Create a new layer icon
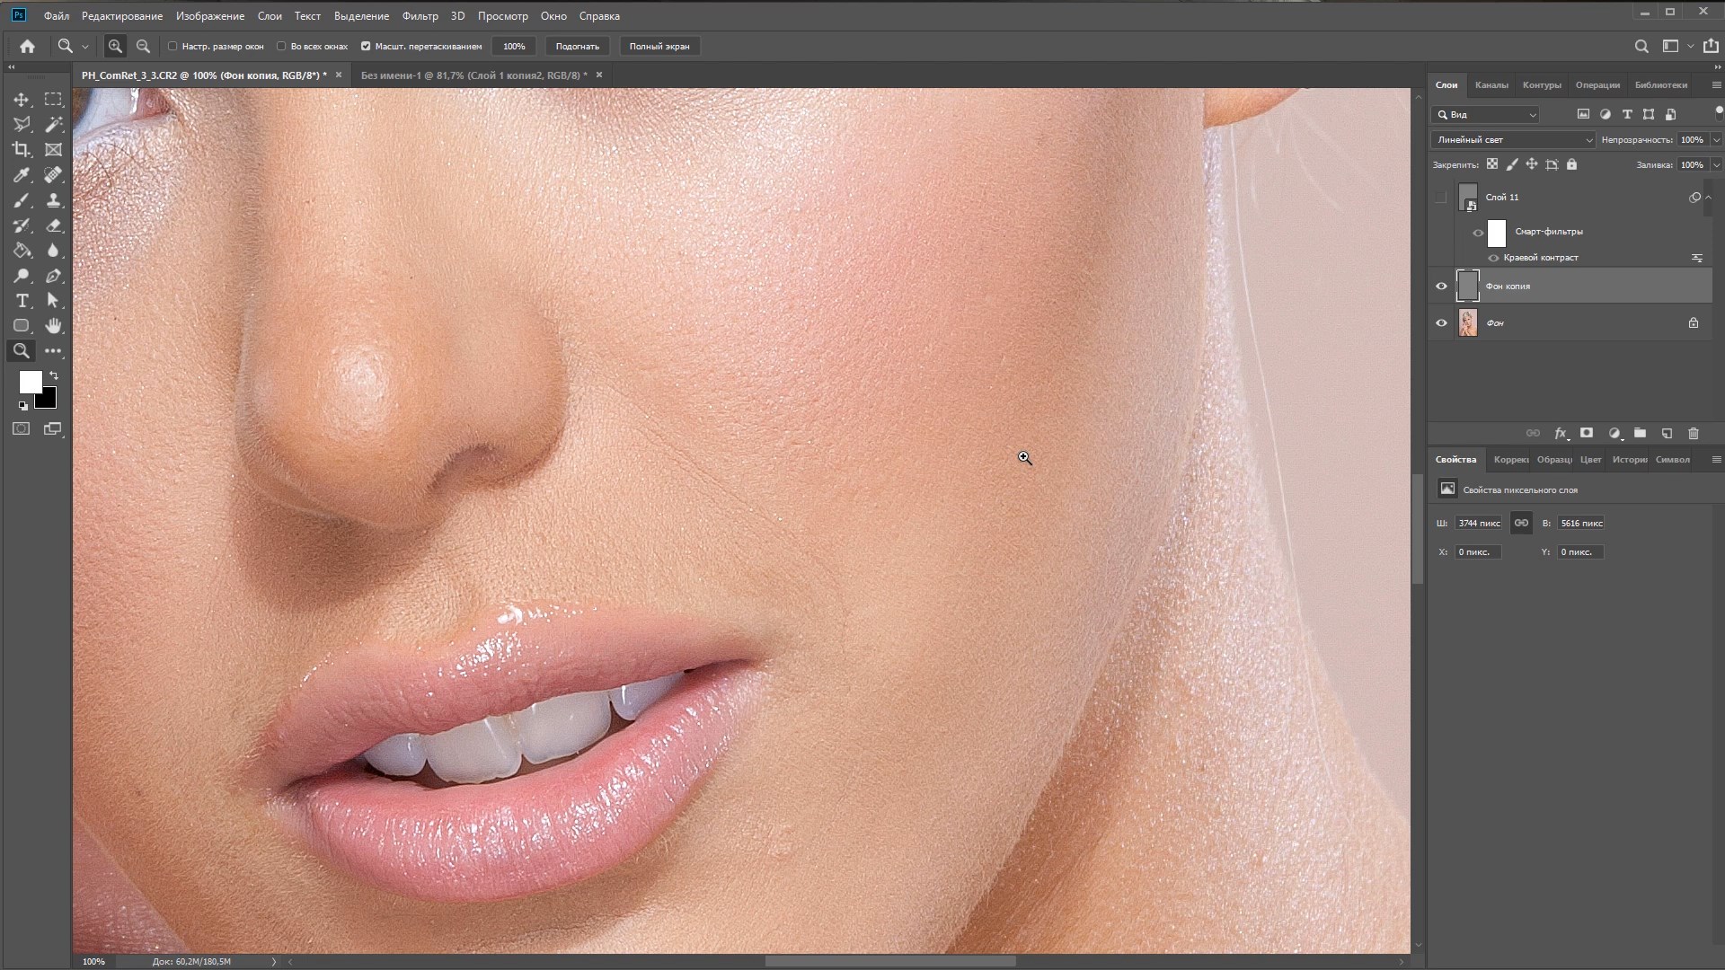The image size is (1725, 970). click(1667, 434)
